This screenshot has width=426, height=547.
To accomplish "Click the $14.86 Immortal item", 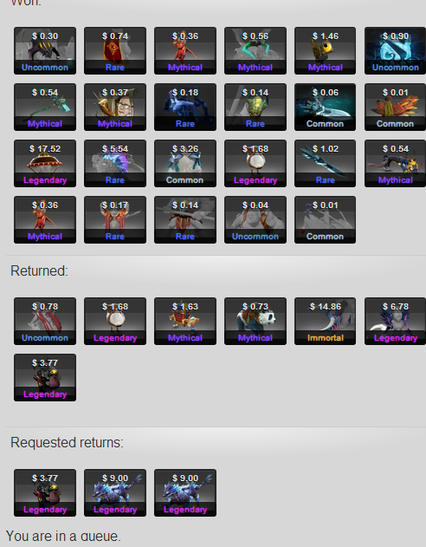I will [325, 321].
